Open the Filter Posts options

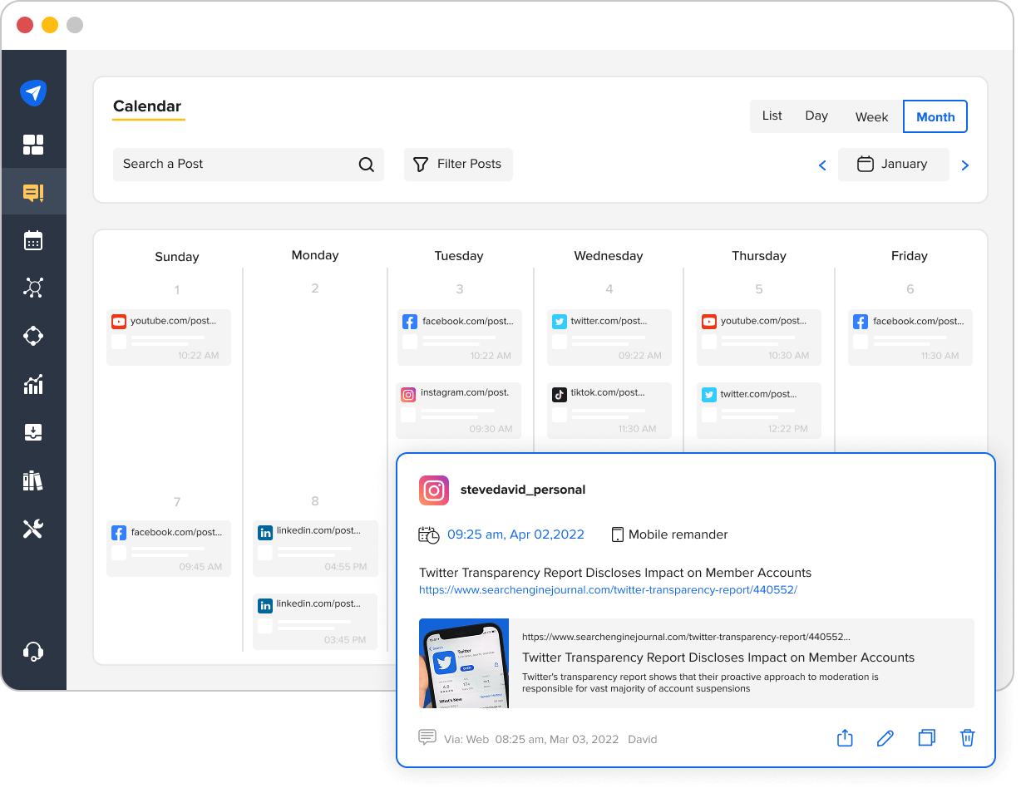click(458, 164)
